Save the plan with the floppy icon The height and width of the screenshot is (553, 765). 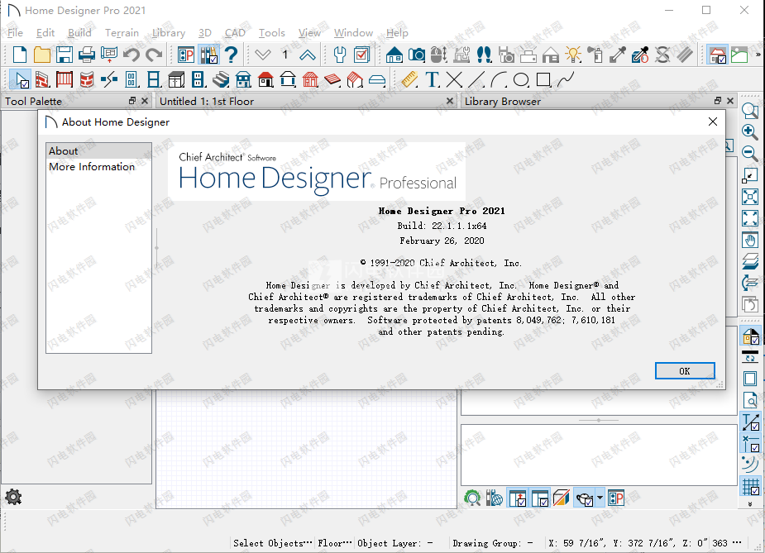(65, 55)
